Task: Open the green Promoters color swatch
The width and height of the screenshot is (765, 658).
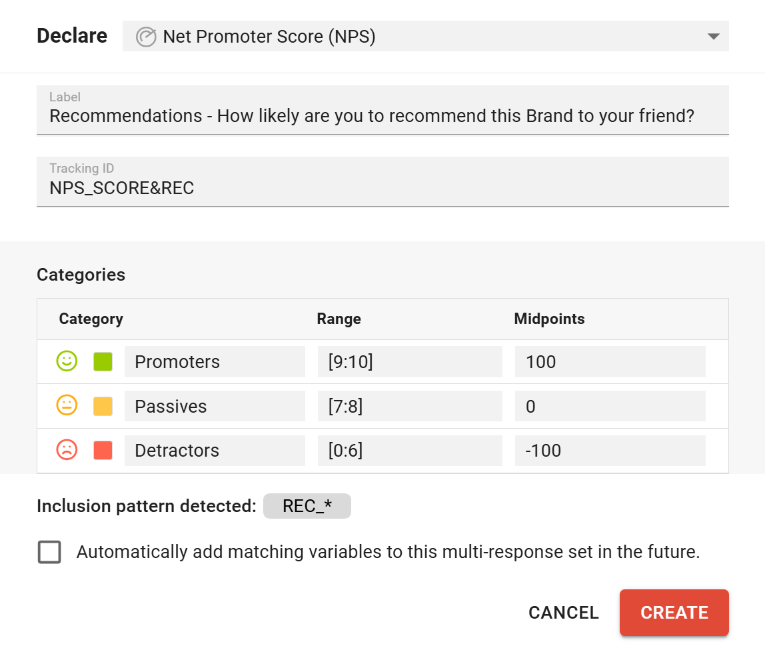Action: click(103, 362)
